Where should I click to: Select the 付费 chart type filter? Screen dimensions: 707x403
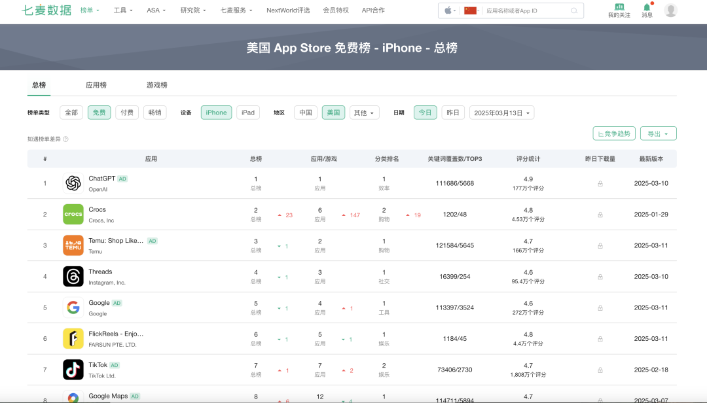pos(127,113)
